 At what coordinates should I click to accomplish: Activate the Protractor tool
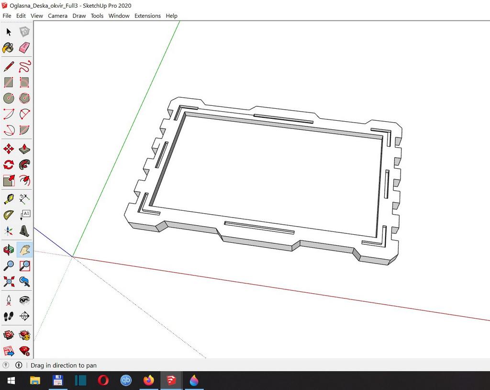click(9, 215)
